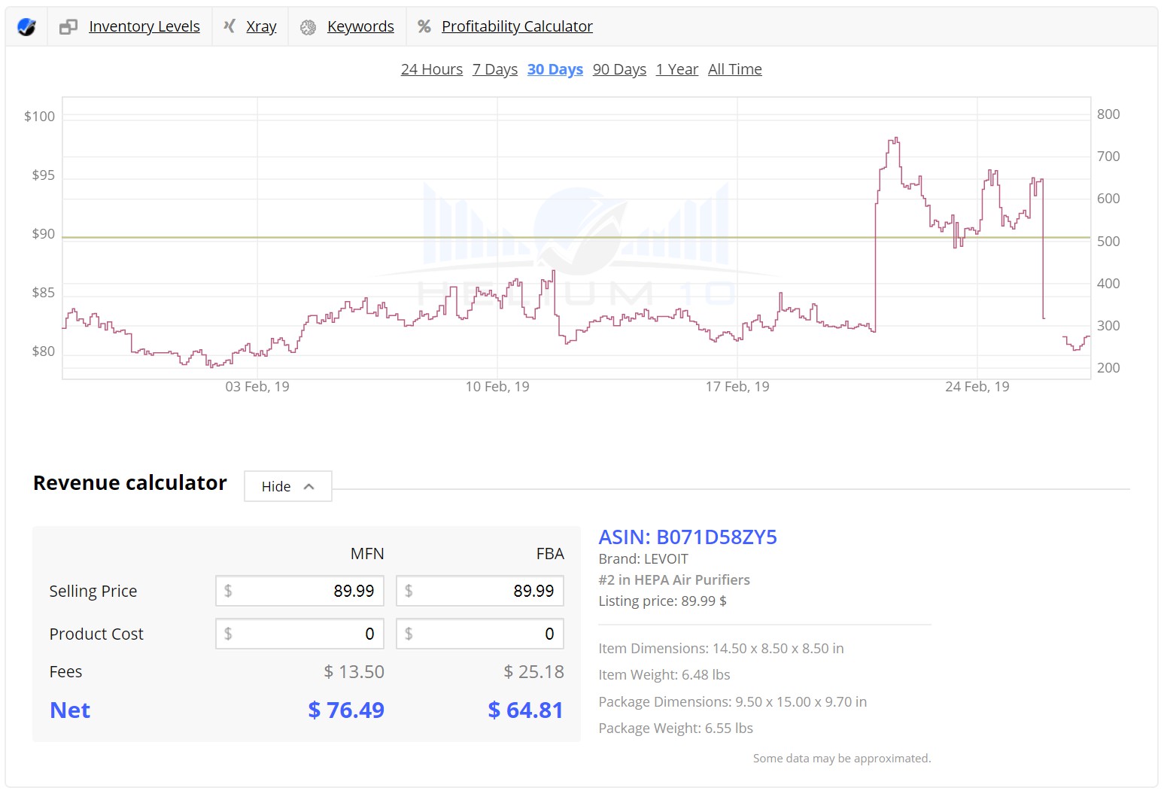This screenshot has width=1164, height=803.
Task: Collapse the Revenue calculator with Hide
Action: pyautogui.click(x=288, y=487)
